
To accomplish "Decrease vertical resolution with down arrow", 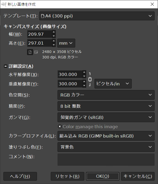I will point(84,86).
